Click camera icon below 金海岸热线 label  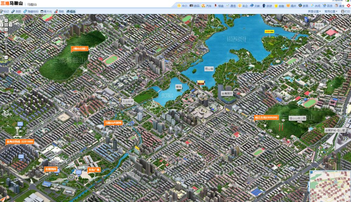(x=21, y=156)
